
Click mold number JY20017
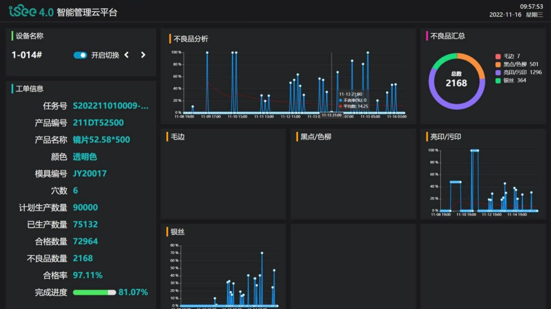pyautogui.click(x=90, y=174)
